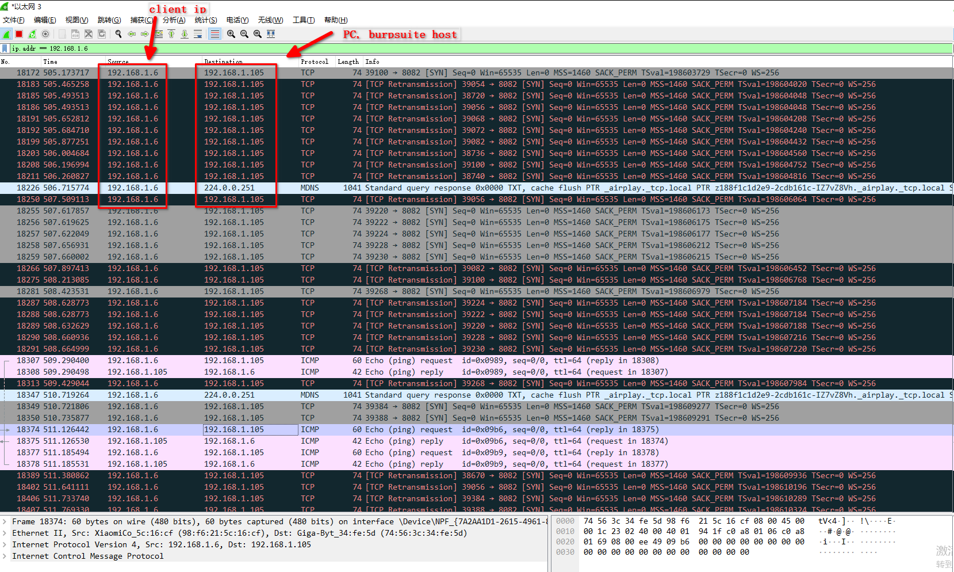Screen dimensions: 954x572
Task: Open capture options gear icon
Action: 45,34
